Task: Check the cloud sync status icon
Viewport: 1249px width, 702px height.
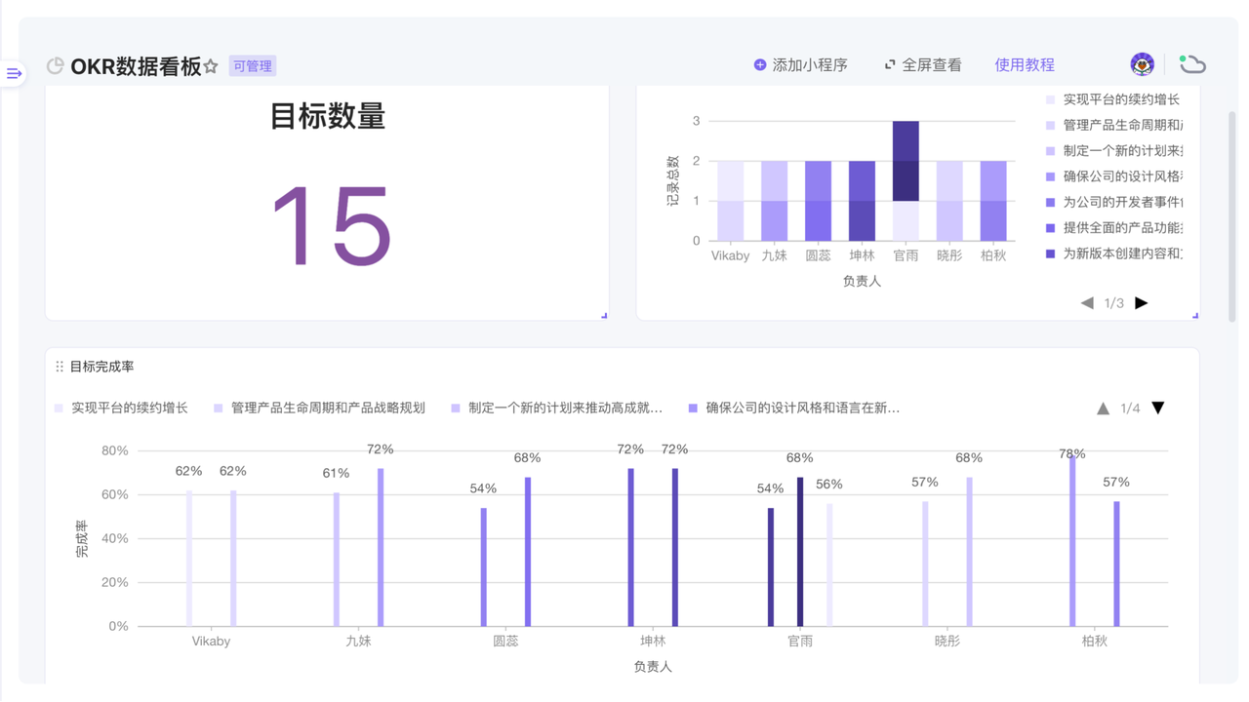Action: point(1191,64)
